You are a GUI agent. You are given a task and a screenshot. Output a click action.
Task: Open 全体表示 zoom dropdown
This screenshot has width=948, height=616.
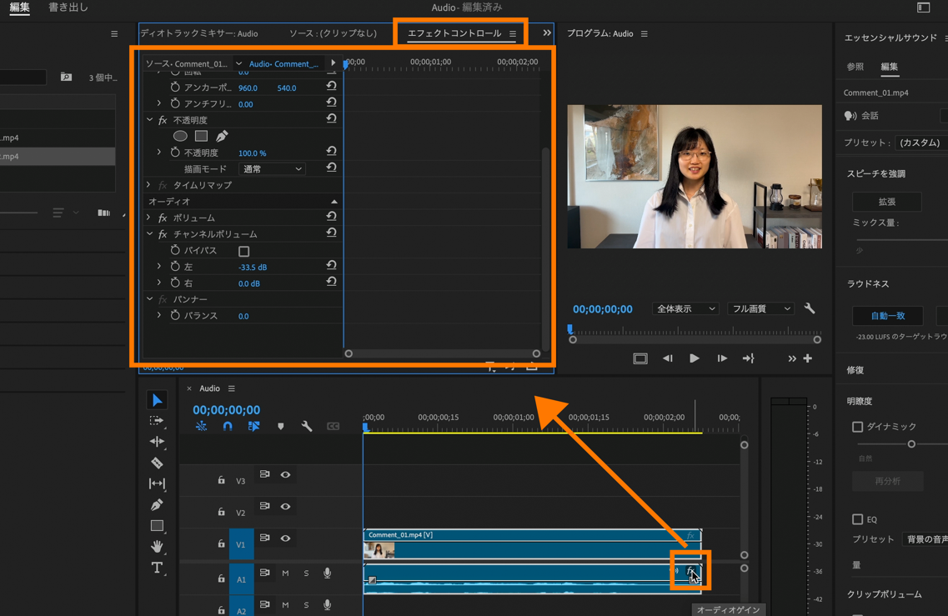click(x=685, y=309)
